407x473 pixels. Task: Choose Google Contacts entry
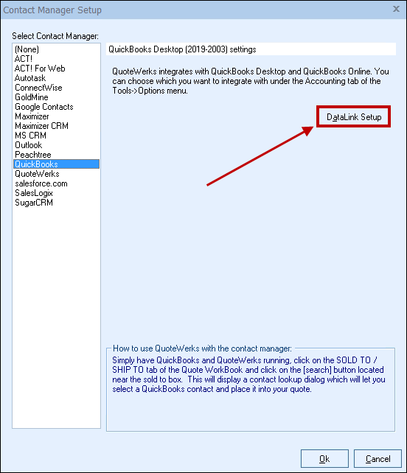57,107
